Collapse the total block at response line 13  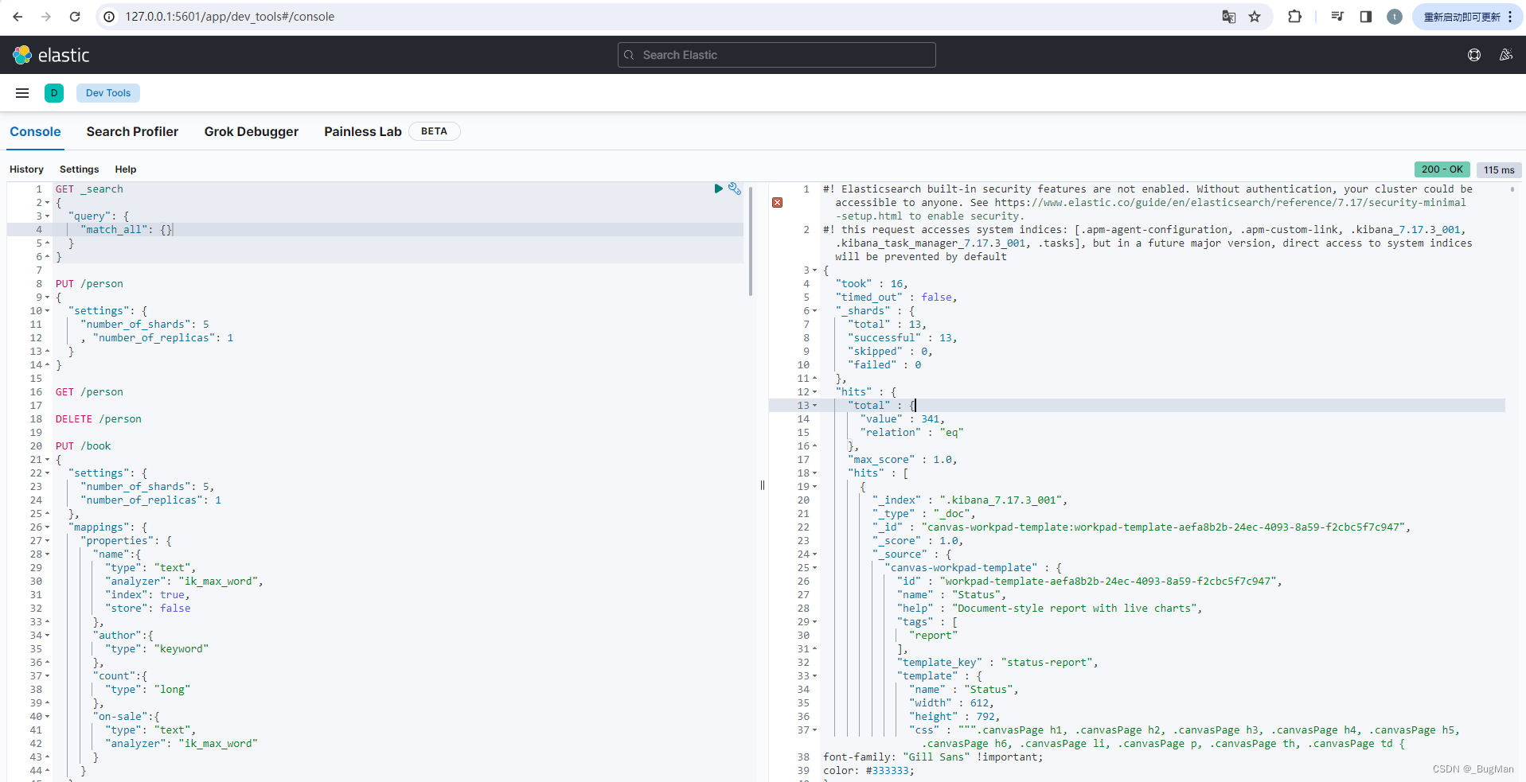[814, 406]
